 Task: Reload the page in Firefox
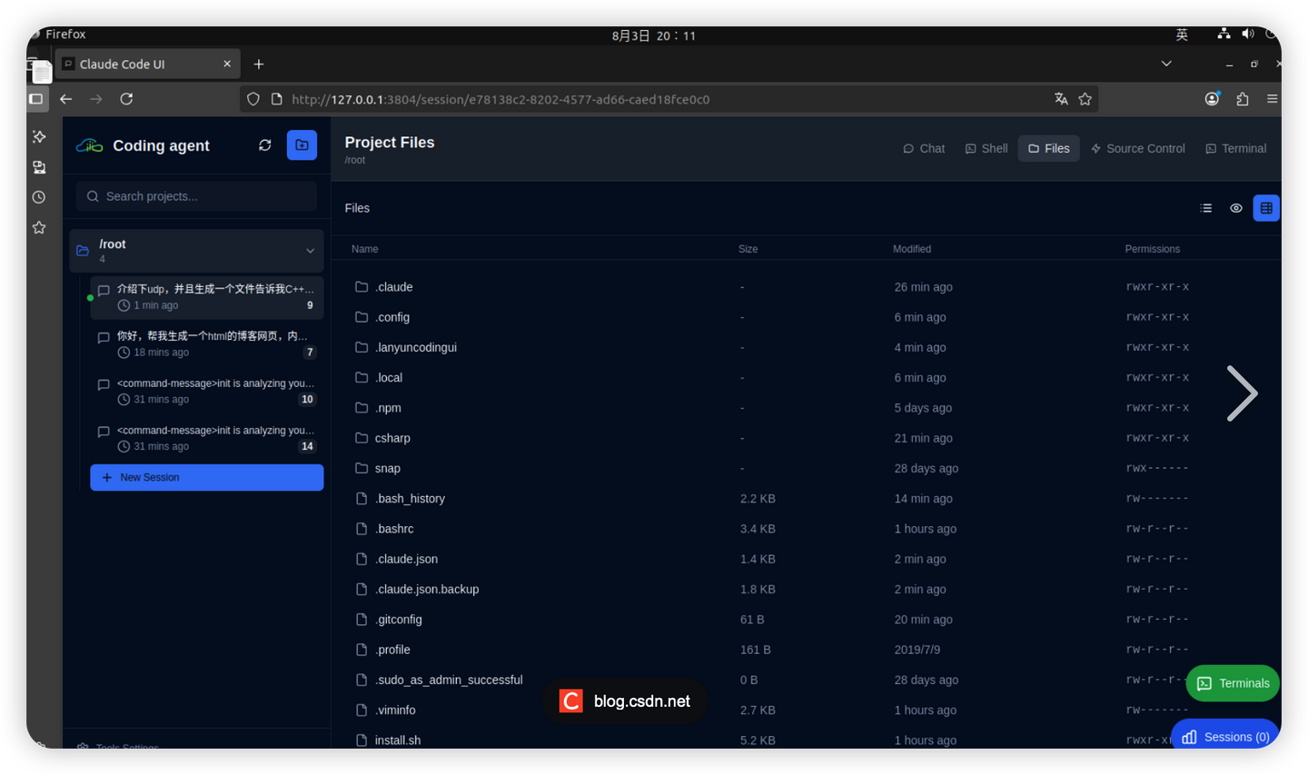(126, 99)
